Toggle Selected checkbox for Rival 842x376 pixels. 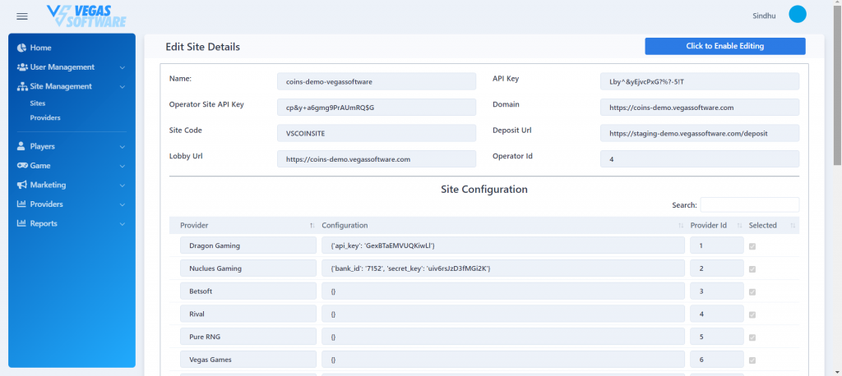[752, 315]
